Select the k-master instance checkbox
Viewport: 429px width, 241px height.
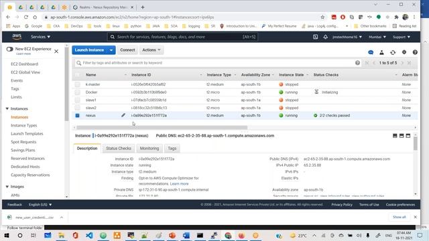(78, 84)
